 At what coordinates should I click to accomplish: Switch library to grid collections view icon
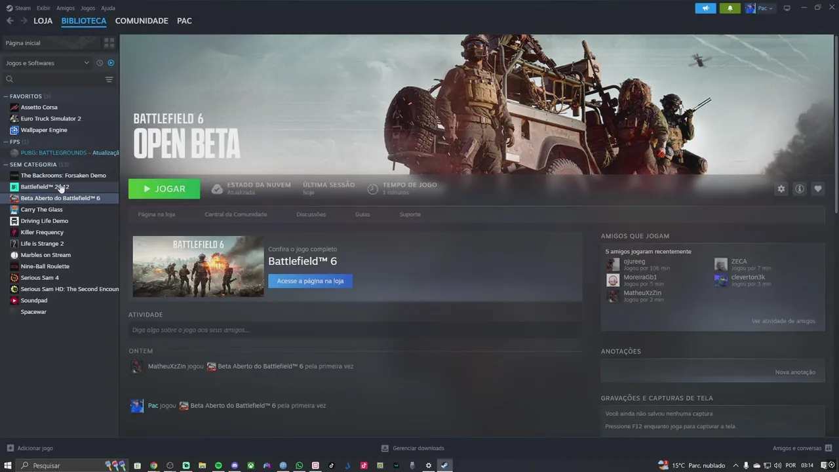tap(109, 43)
